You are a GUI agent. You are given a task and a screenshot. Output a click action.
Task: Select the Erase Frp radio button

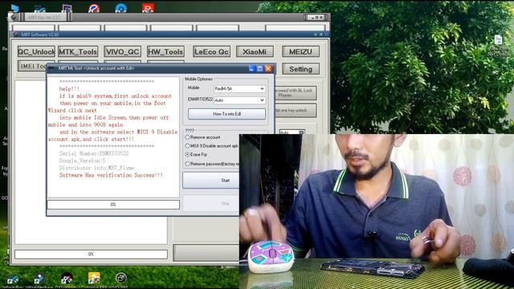[x=196, y=154]
